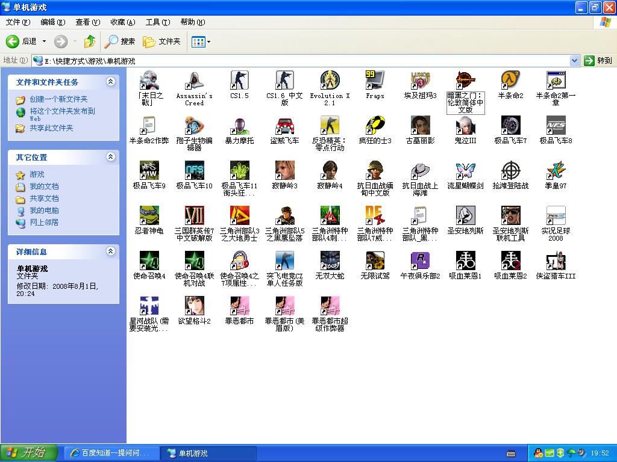This screenshot has width=617, height=462.
Task: Select the 埃及祖玛3 game icon
Action: 420,81
